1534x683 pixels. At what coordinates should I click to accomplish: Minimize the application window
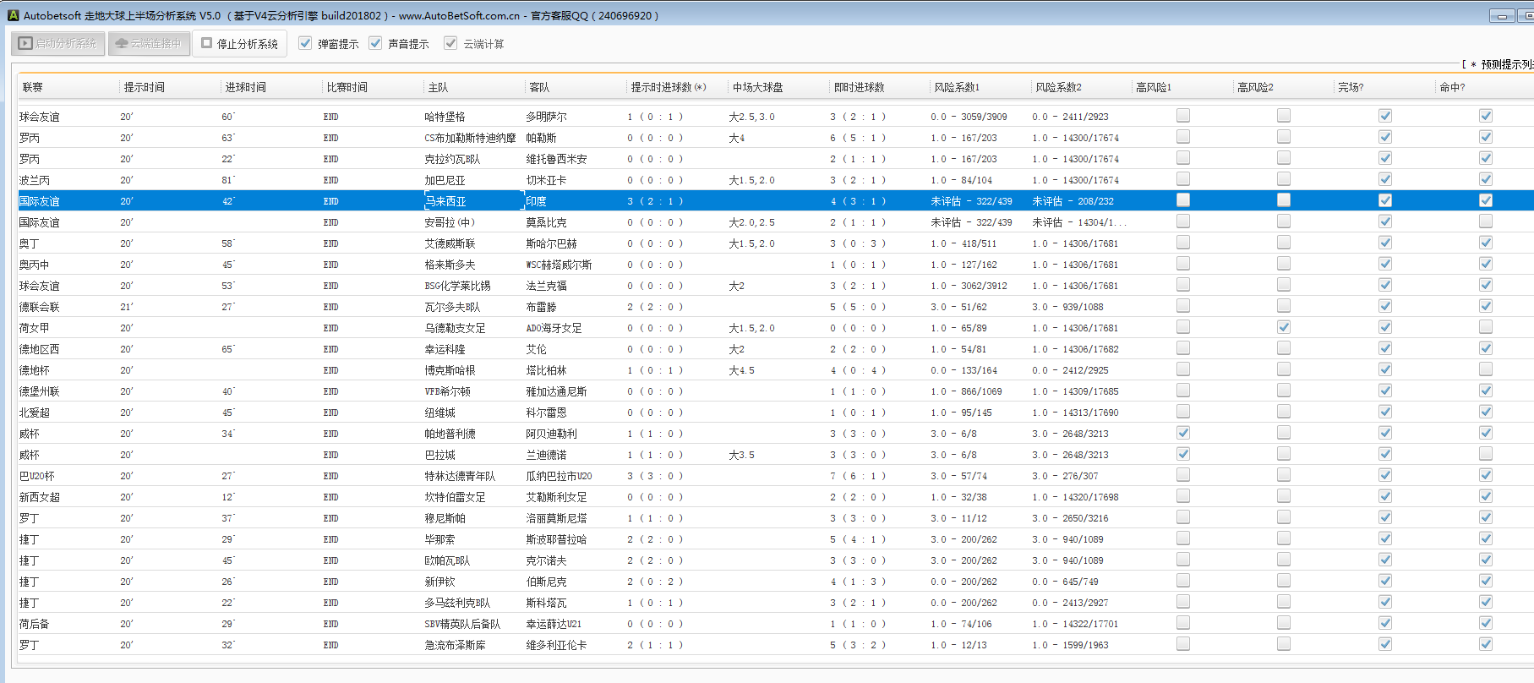pyautogui.click(x=1502, y=16)
